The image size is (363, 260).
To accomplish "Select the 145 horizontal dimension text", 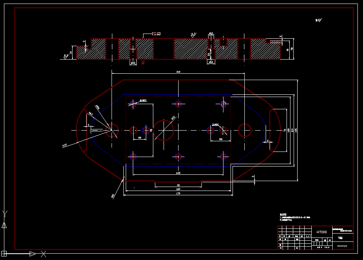I will [178, 173].
